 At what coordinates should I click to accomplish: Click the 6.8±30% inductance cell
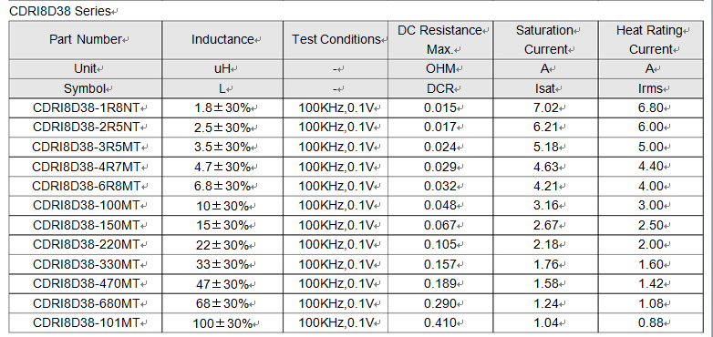(x=222, y=186)
